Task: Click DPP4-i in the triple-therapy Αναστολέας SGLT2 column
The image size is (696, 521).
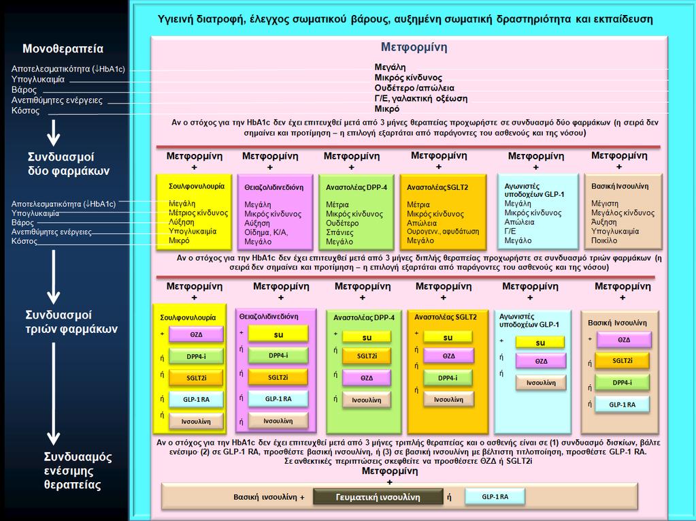Action: (448, 378)
